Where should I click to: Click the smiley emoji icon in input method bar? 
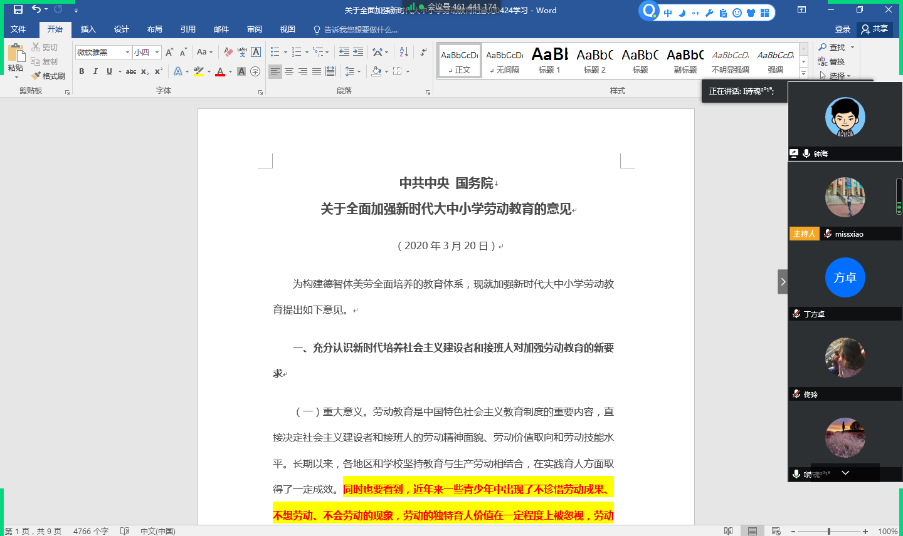pyautogui.click(x=737, y=13)
